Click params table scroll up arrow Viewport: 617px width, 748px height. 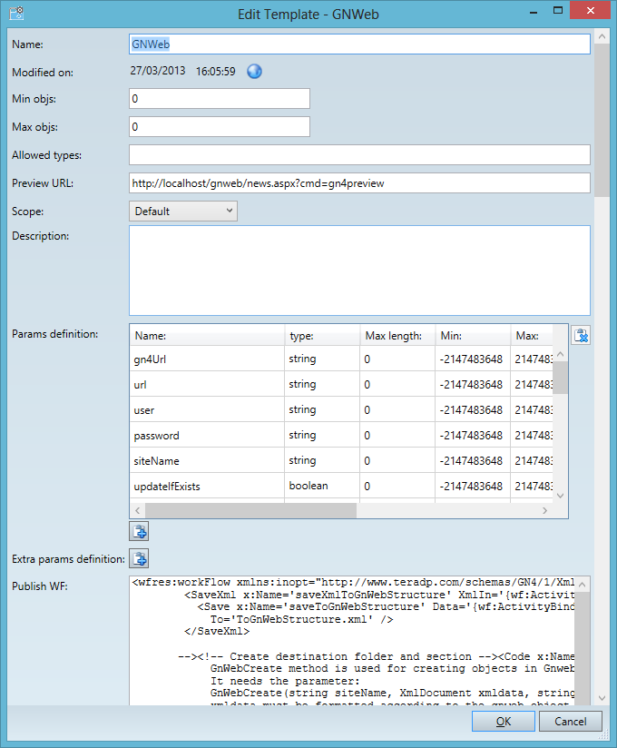click(560, 354)
